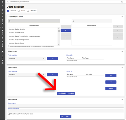Save the custom report

[66, 117]
